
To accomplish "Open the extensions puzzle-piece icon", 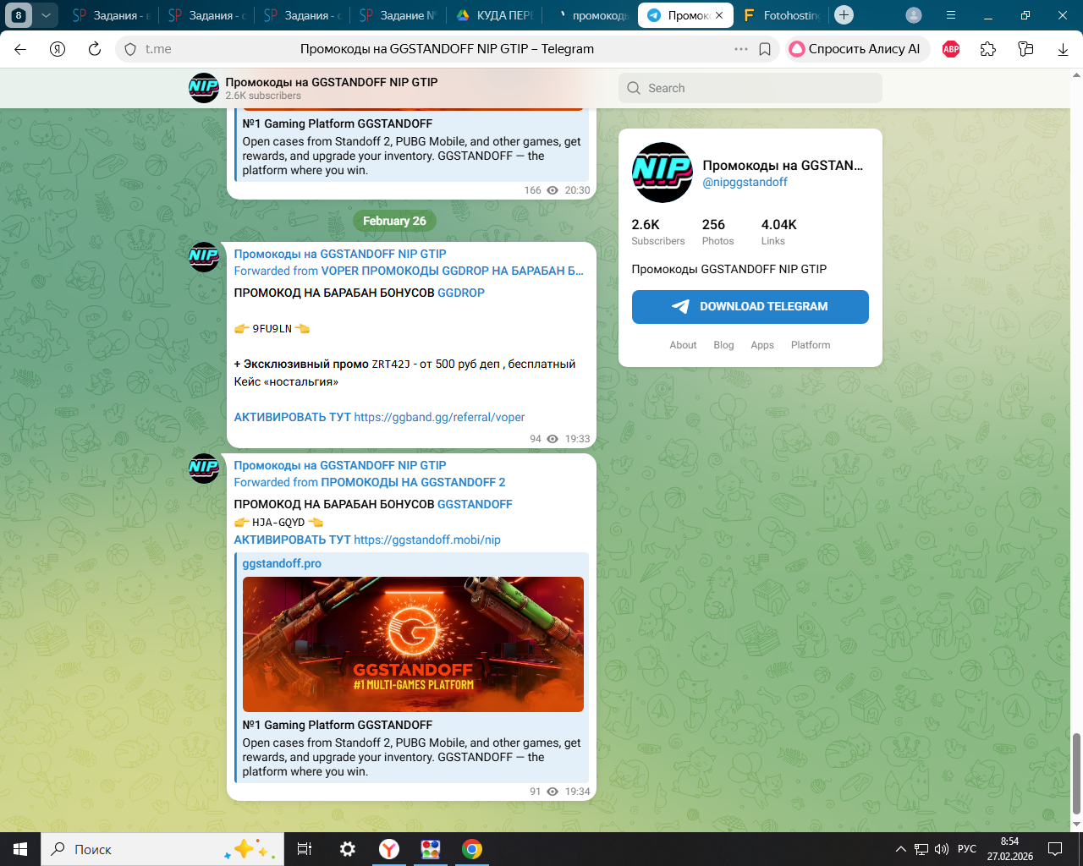I will 988,49.
